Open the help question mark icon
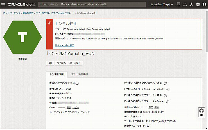208x130 pixels. point(191,5)
